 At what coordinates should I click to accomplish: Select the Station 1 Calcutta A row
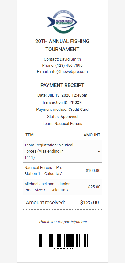pos(62,171)
